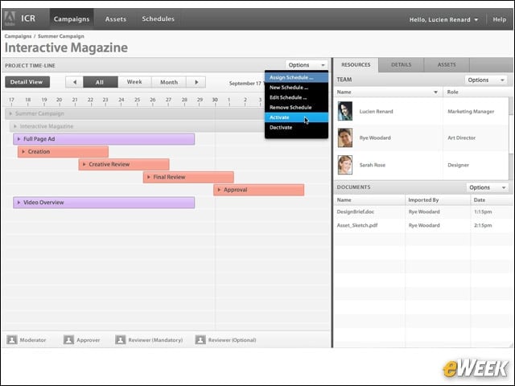Expand the Approval task

219,190
